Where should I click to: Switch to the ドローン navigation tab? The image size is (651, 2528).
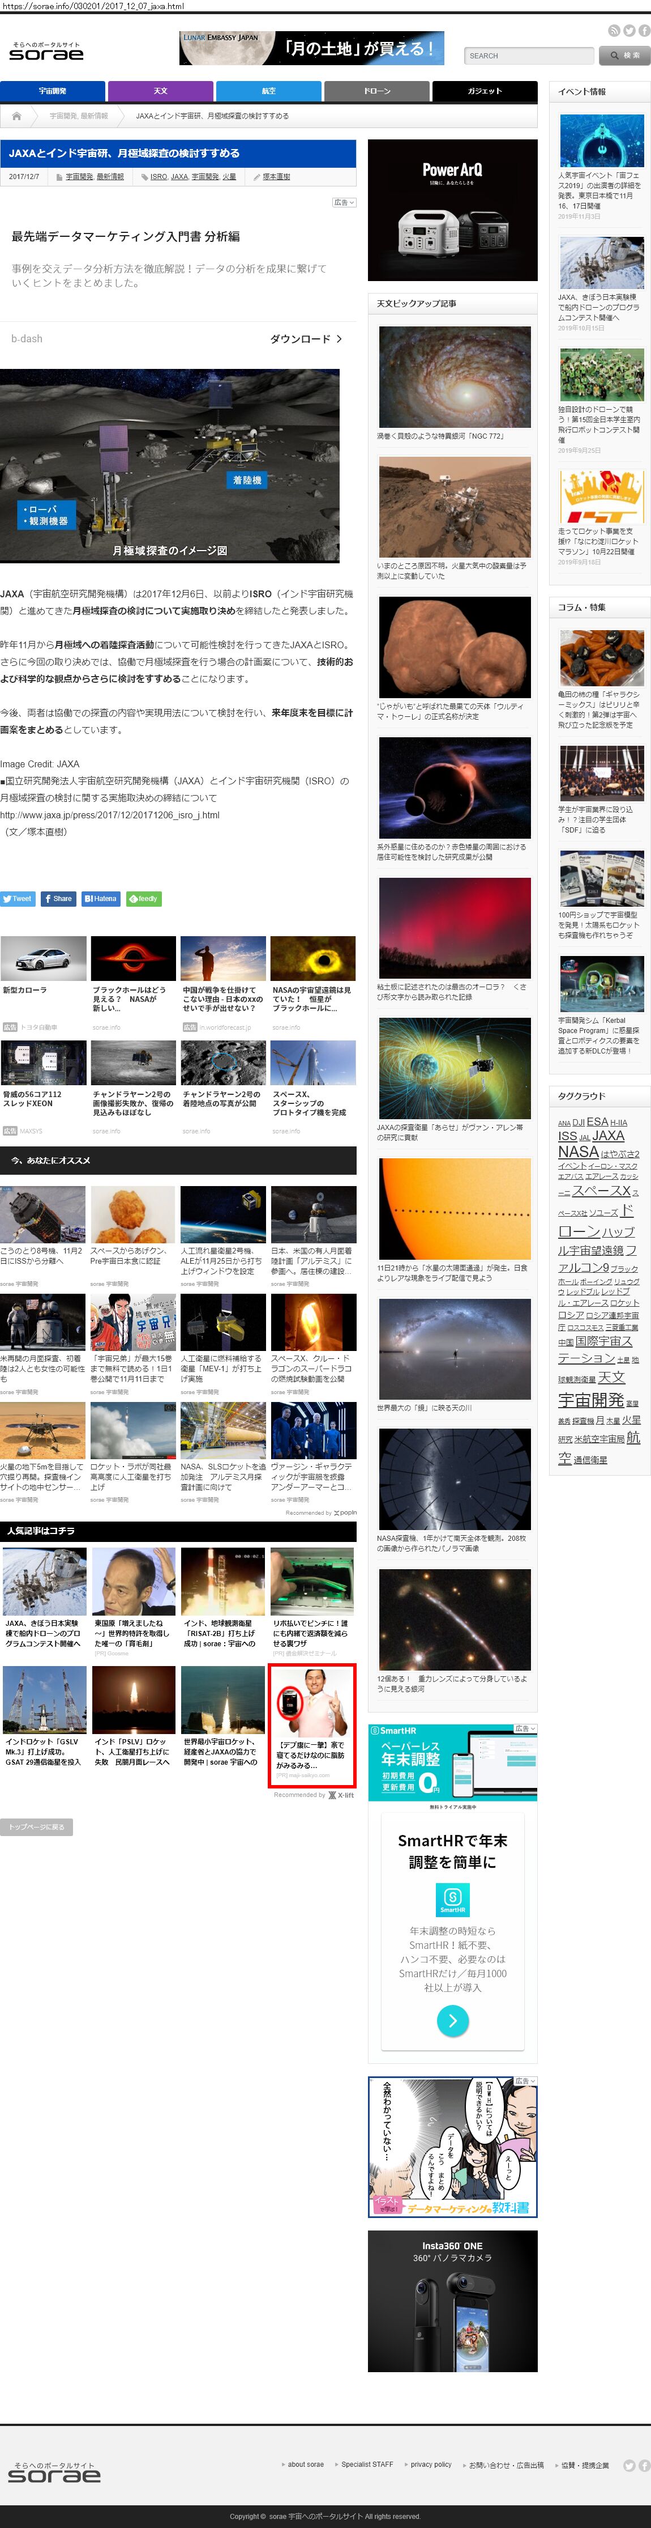376,91
